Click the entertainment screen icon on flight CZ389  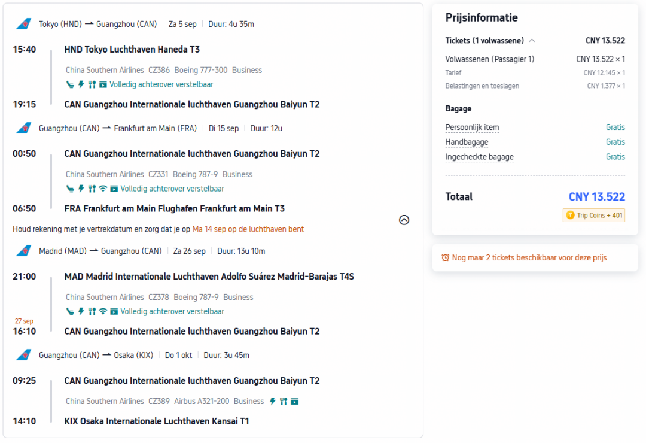point(294,401)
